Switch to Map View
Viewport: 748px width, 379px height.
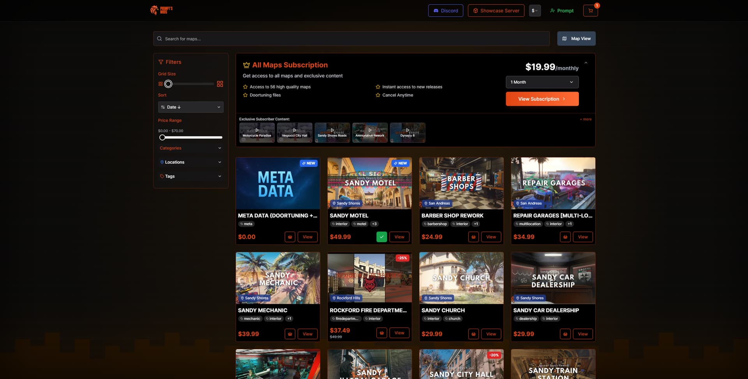(x=576, y=39)
